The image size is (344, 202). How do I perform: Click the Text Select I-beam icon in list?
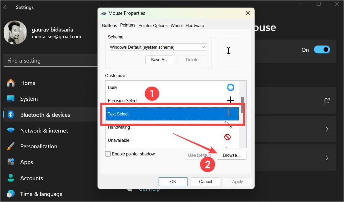pos(229,112)
